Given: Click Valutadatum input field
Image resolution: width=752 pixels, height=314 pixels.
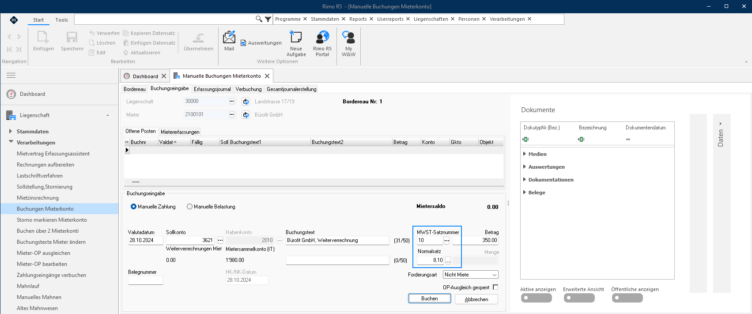Looking at the screenshot, I should 145,240.
